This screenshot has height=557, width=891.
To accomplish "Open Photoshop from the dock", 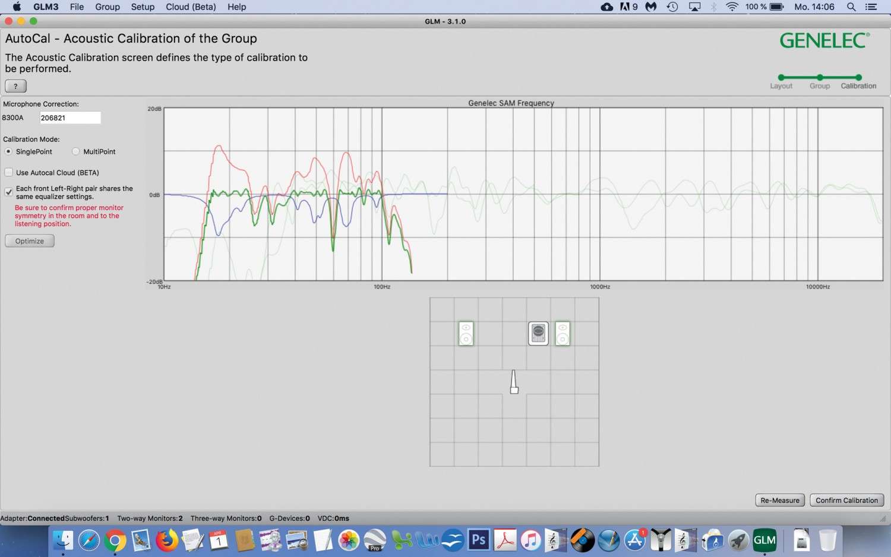I will tap(479, 540).
